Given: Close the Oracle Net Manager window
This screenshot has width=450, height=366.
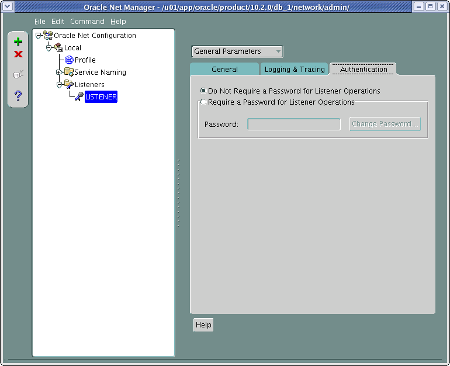Looking at the screenshot, I should tap(442, 6).
